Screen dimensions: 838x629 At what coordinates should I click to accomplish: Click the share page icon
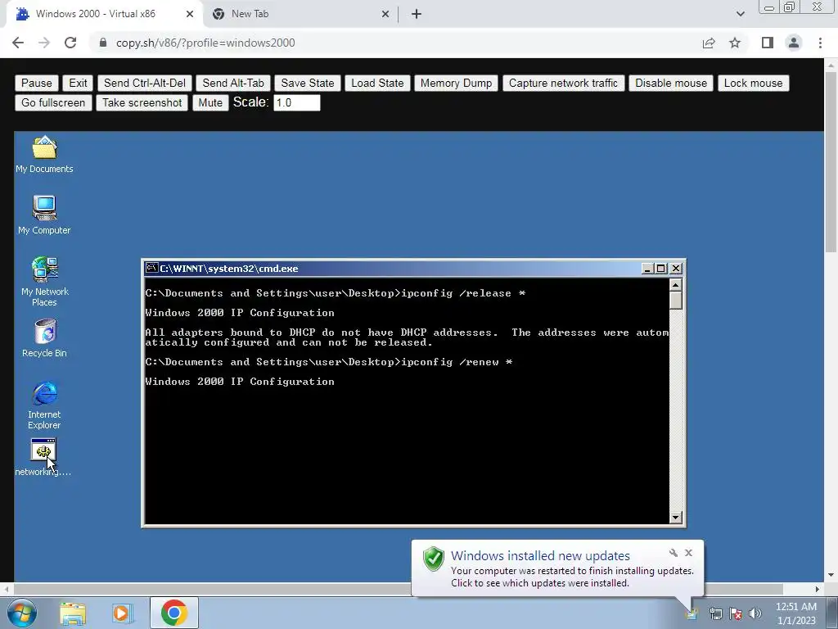pyautogui.click(x=709, y=43)
